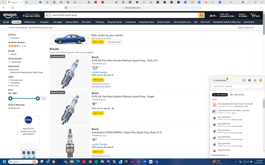Screen dimensions: 265x165
Task: Click the shield icon in address bar
Action: click(66, 8)
